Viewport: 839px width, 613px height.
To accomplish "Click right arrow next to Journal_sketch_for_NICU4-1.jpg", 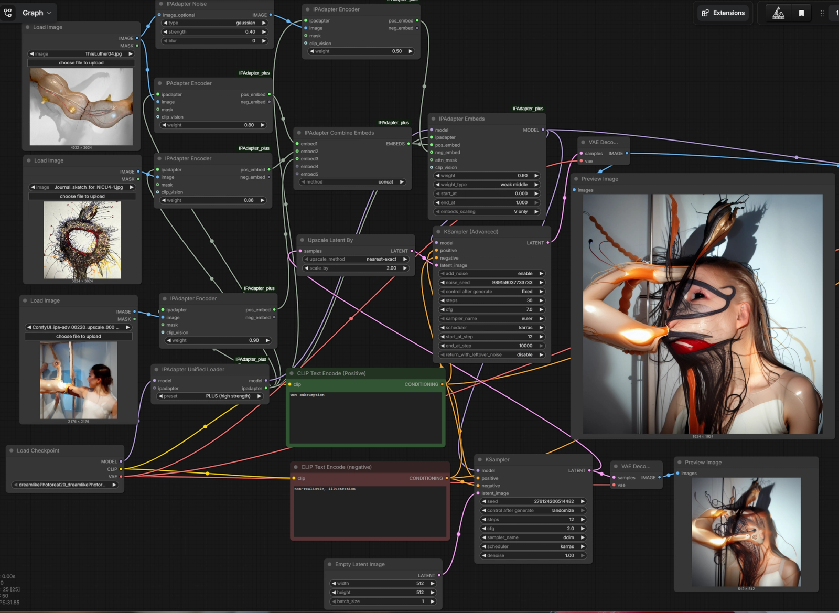I will 132,187.
